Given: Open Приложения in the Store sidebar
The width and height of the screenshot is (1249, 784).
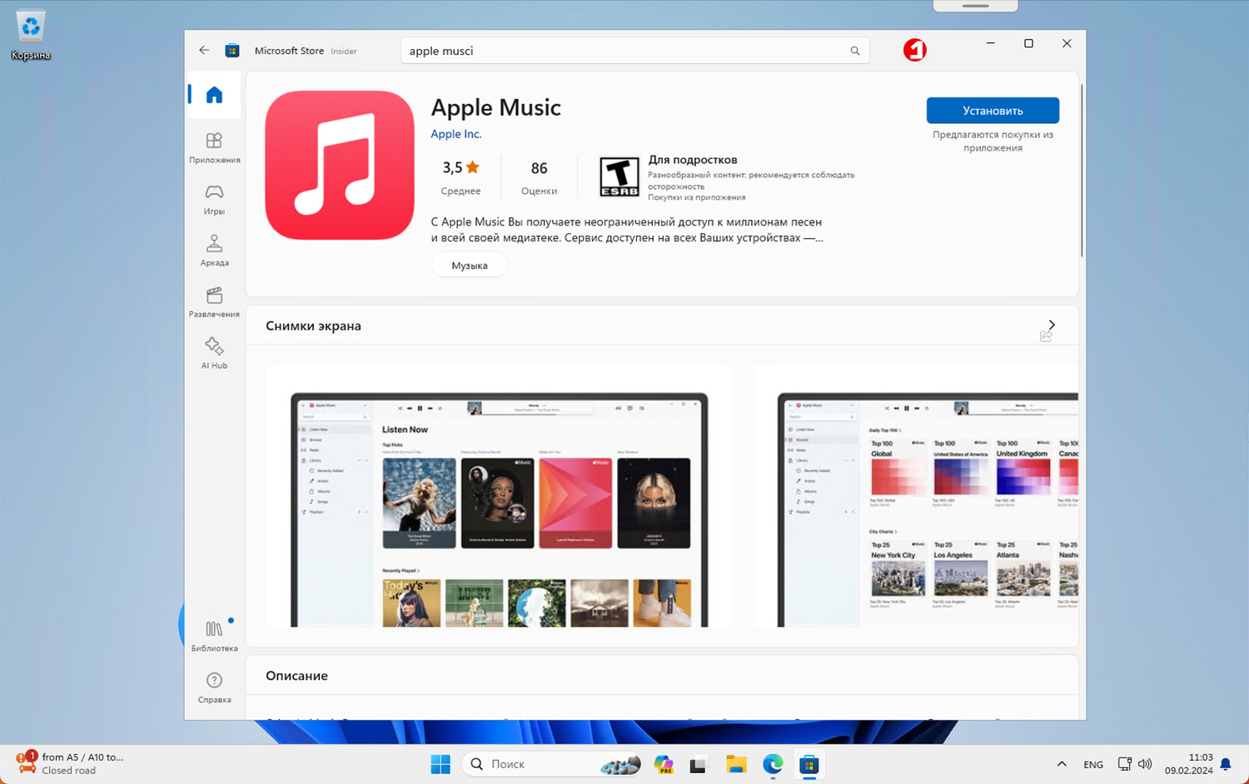Looking at the screenshot, I should (214, 147).
